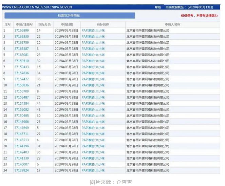Select class 32 cell in row 6
This screenshot has height=186, width=225.
pos(44,61)
